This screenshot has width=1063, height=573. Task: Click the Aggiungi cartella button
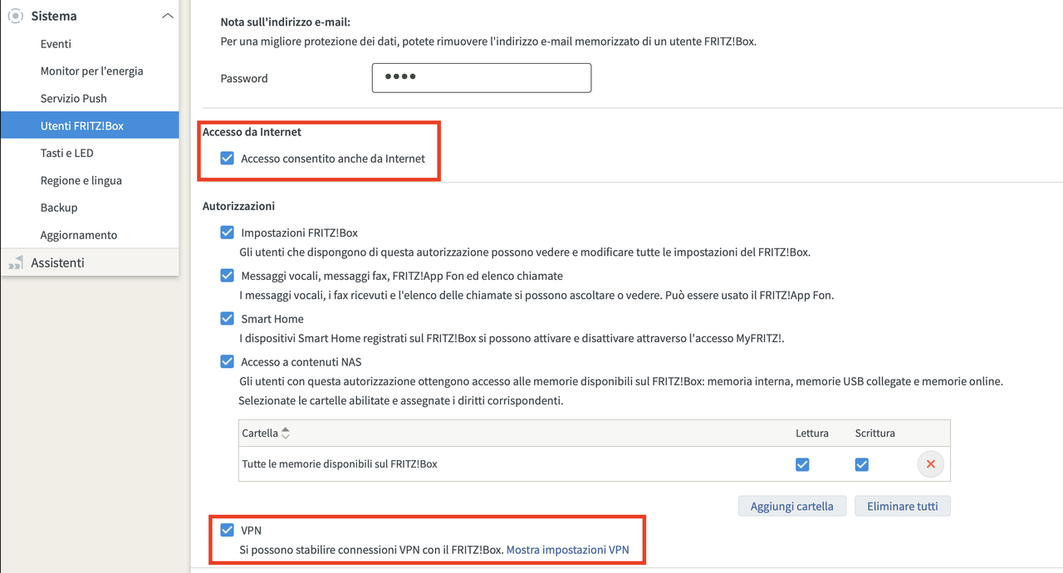(x=791, y=506)
